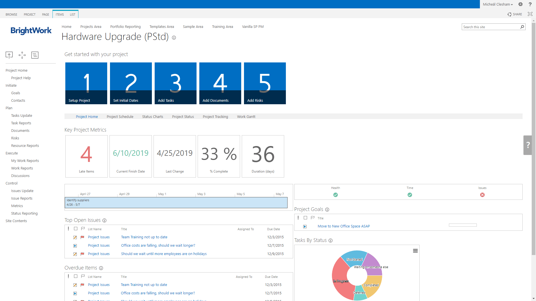536x301 pixels.
Task: Click SHARE button label
Action: 517,14
